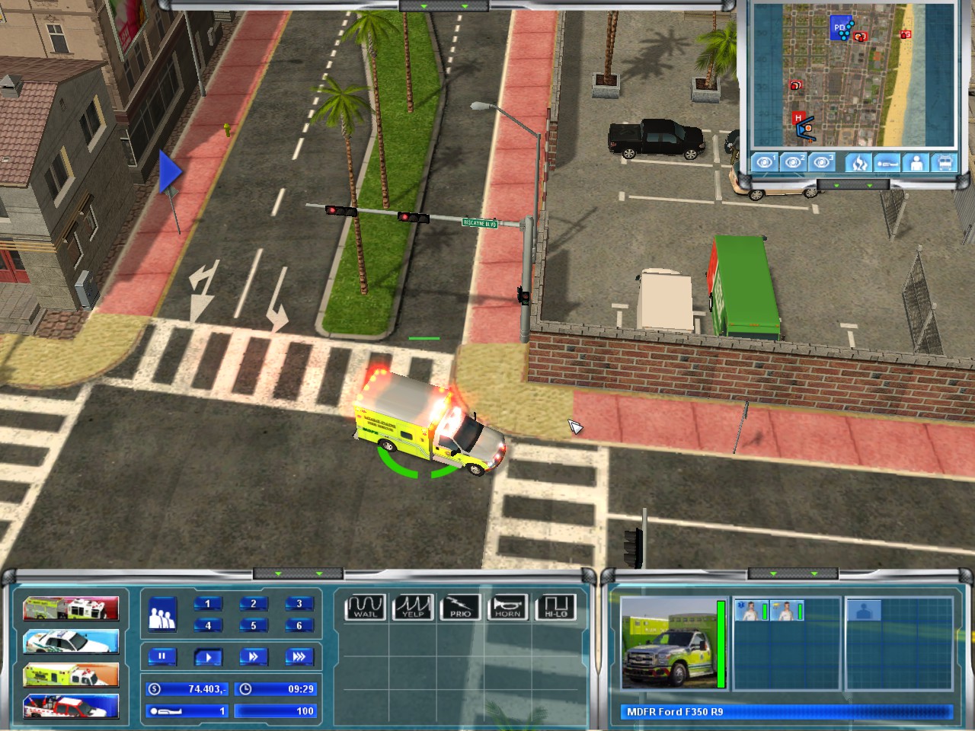
Task: Toggle vehicles filter on minimap
Action: (945, 162)
